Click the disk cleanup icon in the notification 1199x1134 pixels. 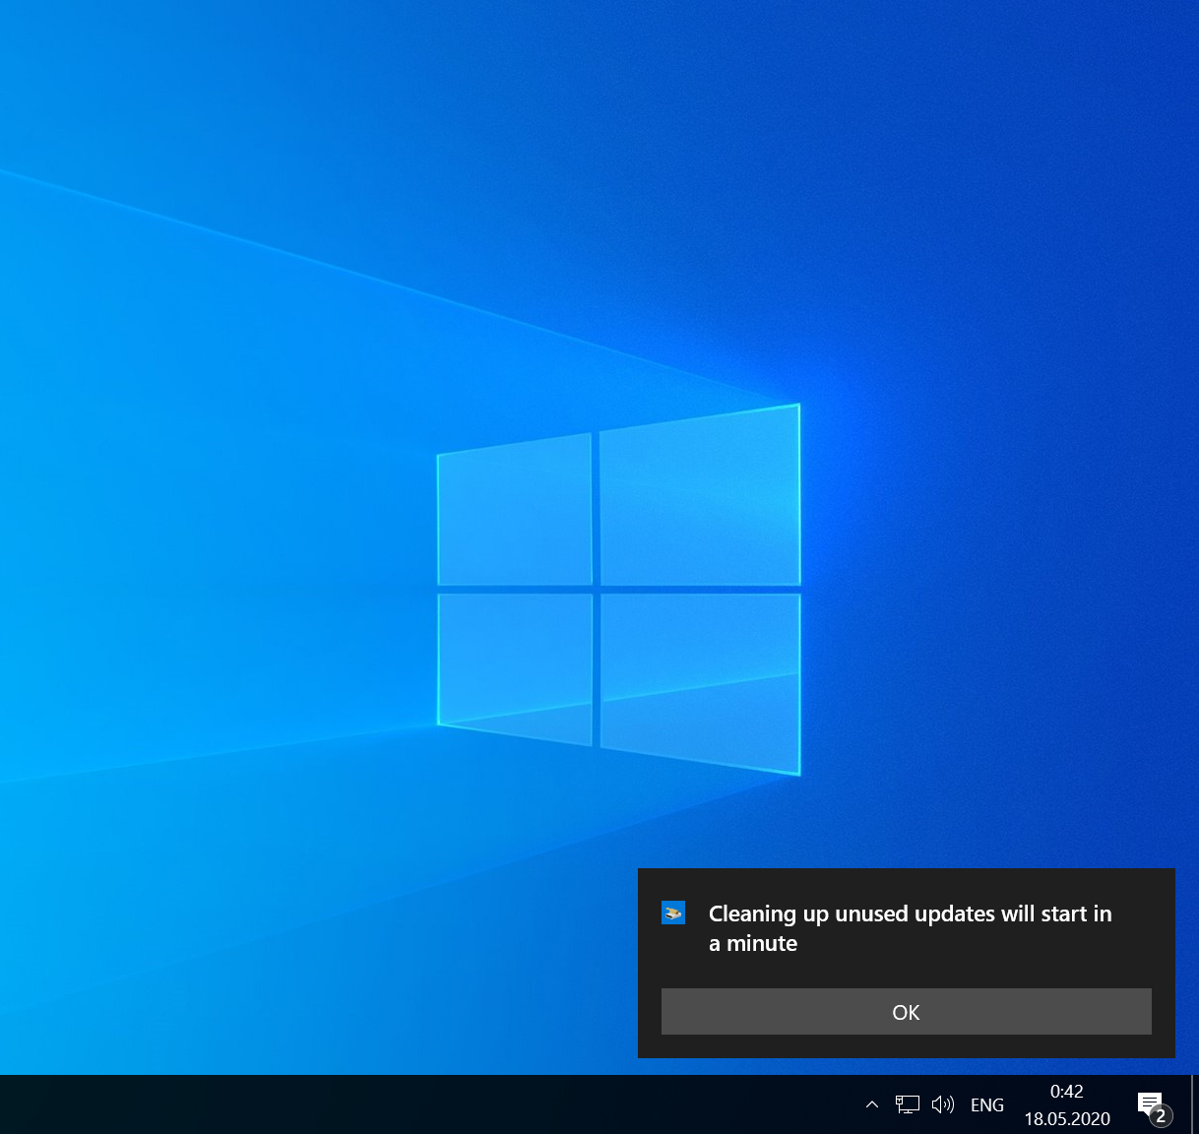[x=673, y=913]
